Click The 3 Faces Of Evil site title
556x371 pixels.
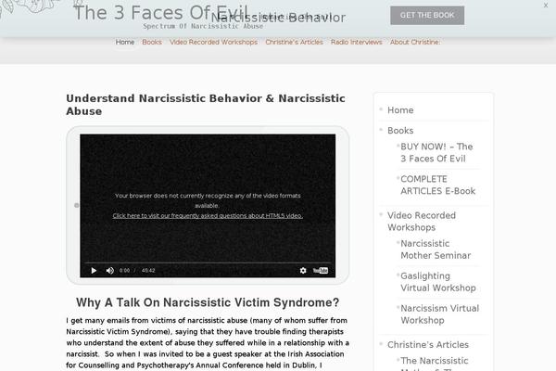160,13
